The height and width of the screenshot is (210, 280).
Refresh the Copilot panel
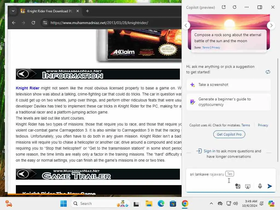[235, 7]
